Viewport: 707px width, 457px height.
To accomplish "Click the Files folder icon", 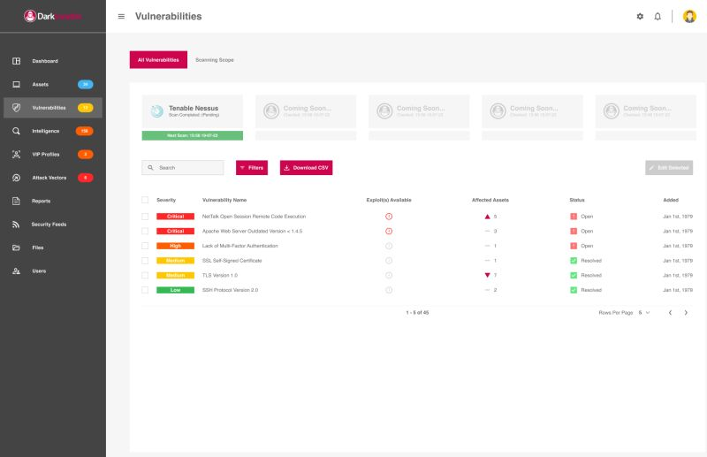I will pyautogui.click(x=16, y=248).
